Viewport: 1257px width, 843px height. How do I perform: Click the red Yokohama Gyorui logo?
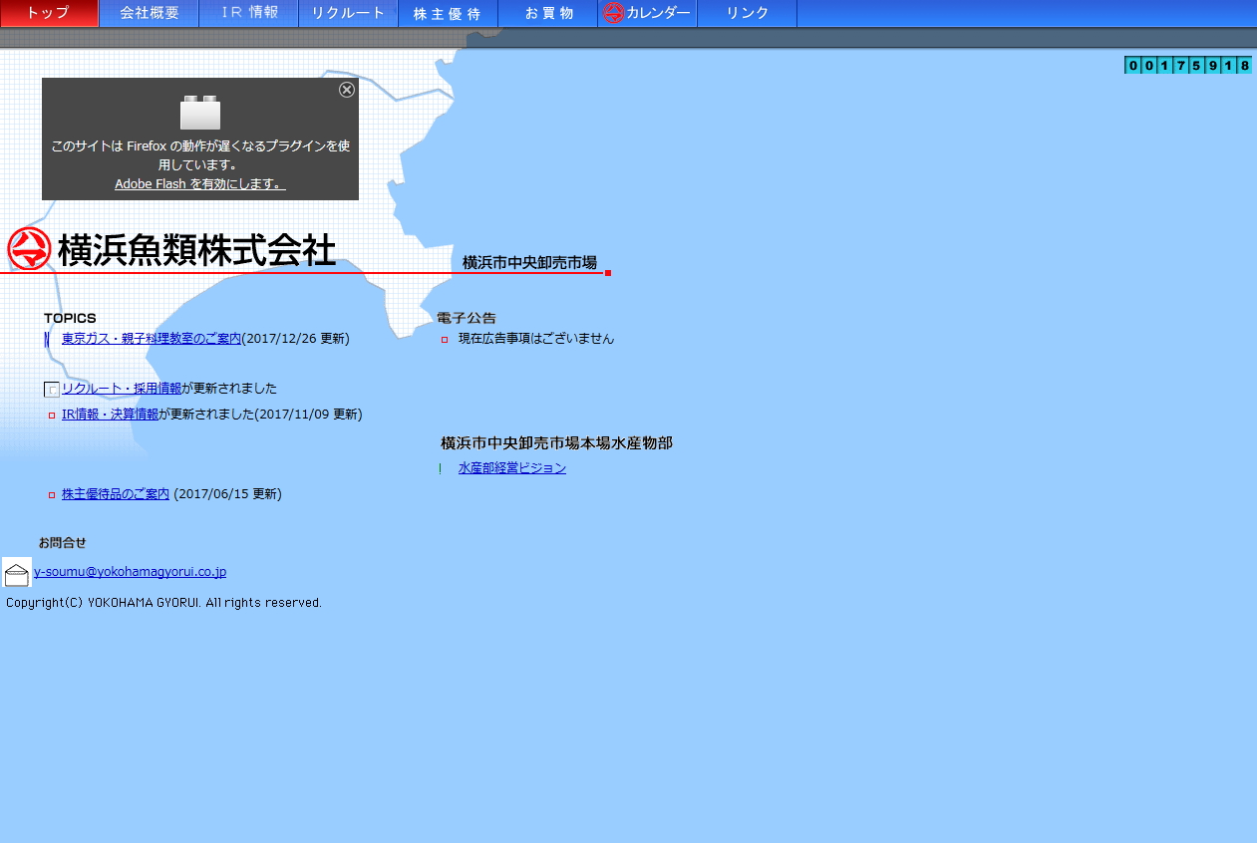[x=29, y=249]
